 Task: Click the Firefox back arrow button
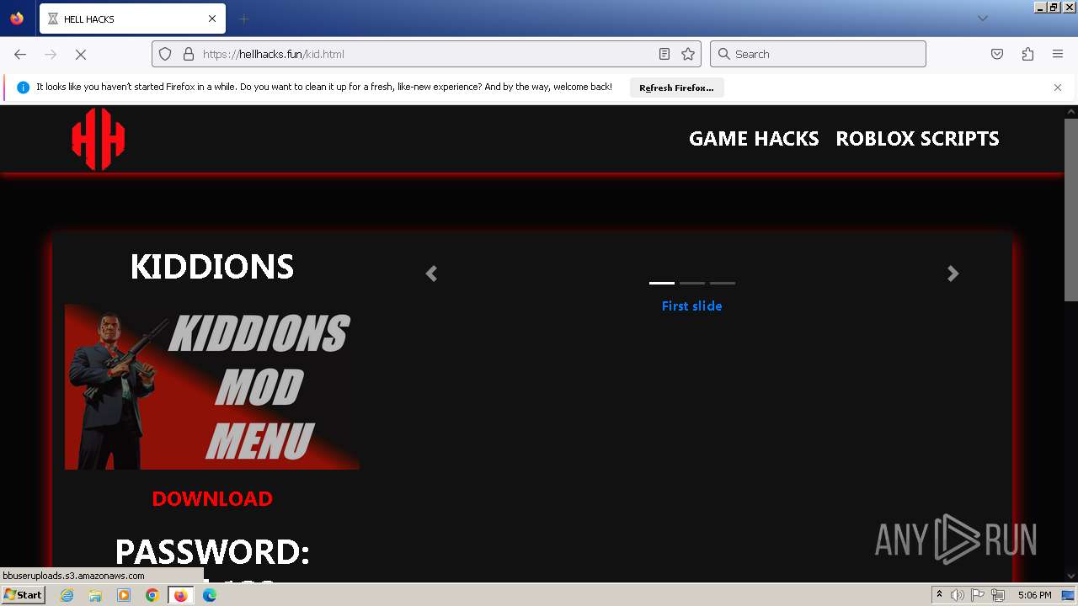(20, 54)
